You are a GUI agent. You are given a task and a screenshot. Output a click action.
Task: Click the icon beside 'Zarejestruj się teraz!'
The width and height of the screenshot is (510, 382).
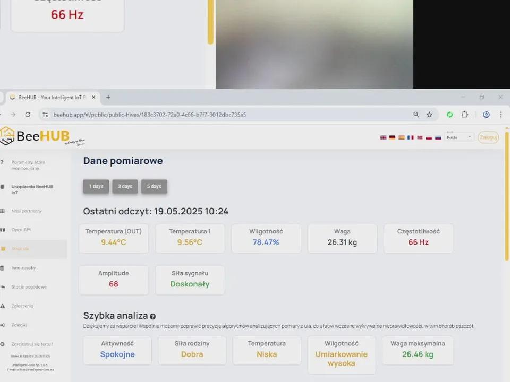click(x=2, y=344)
